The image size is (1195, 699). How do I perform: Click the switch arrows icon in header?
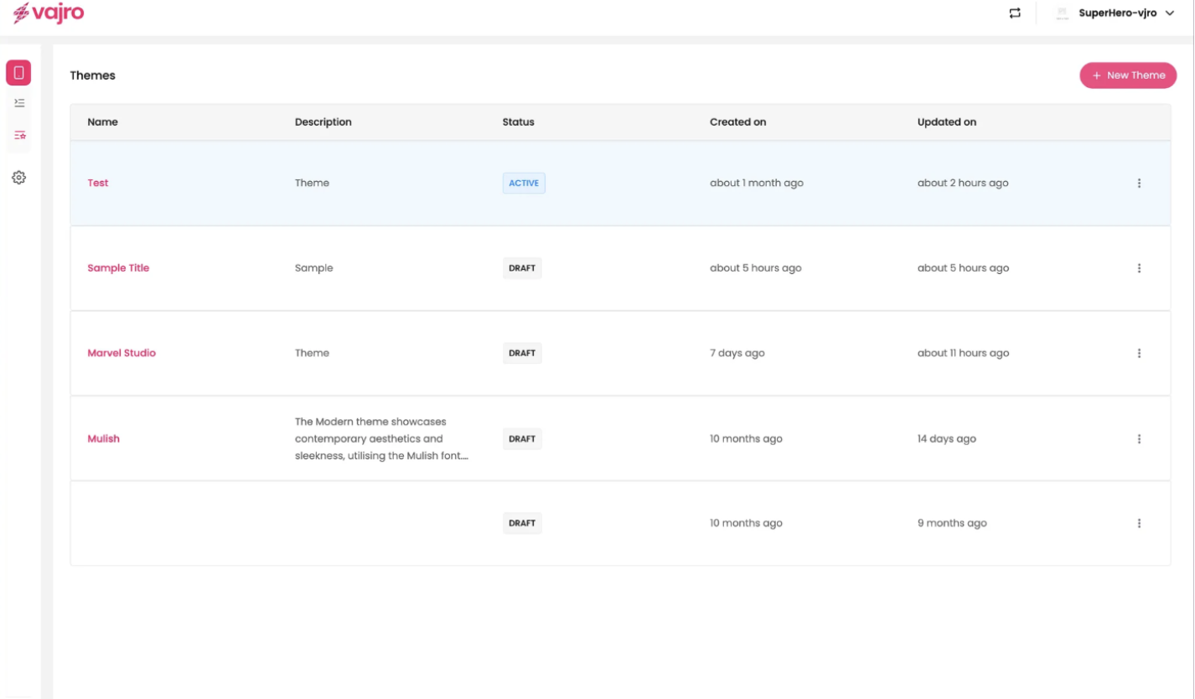[x=1015, y=13]
